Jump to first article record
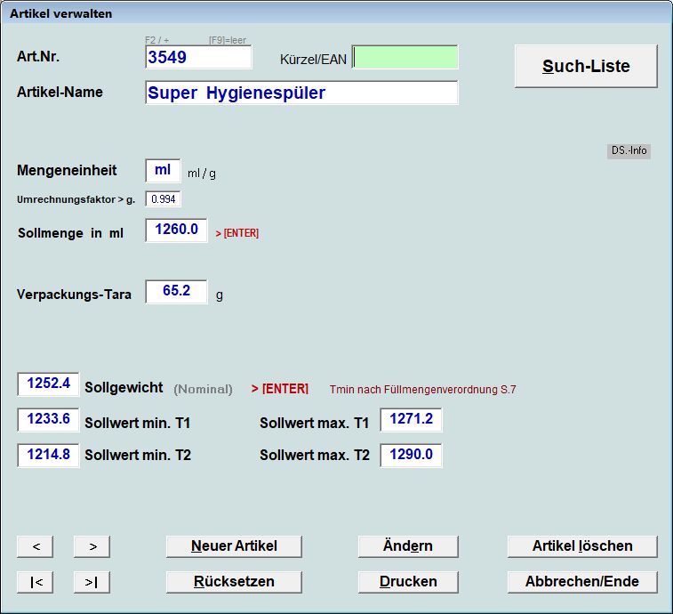Image resolution: width=673 pixels, height=614 pixels. pos(35,582)
